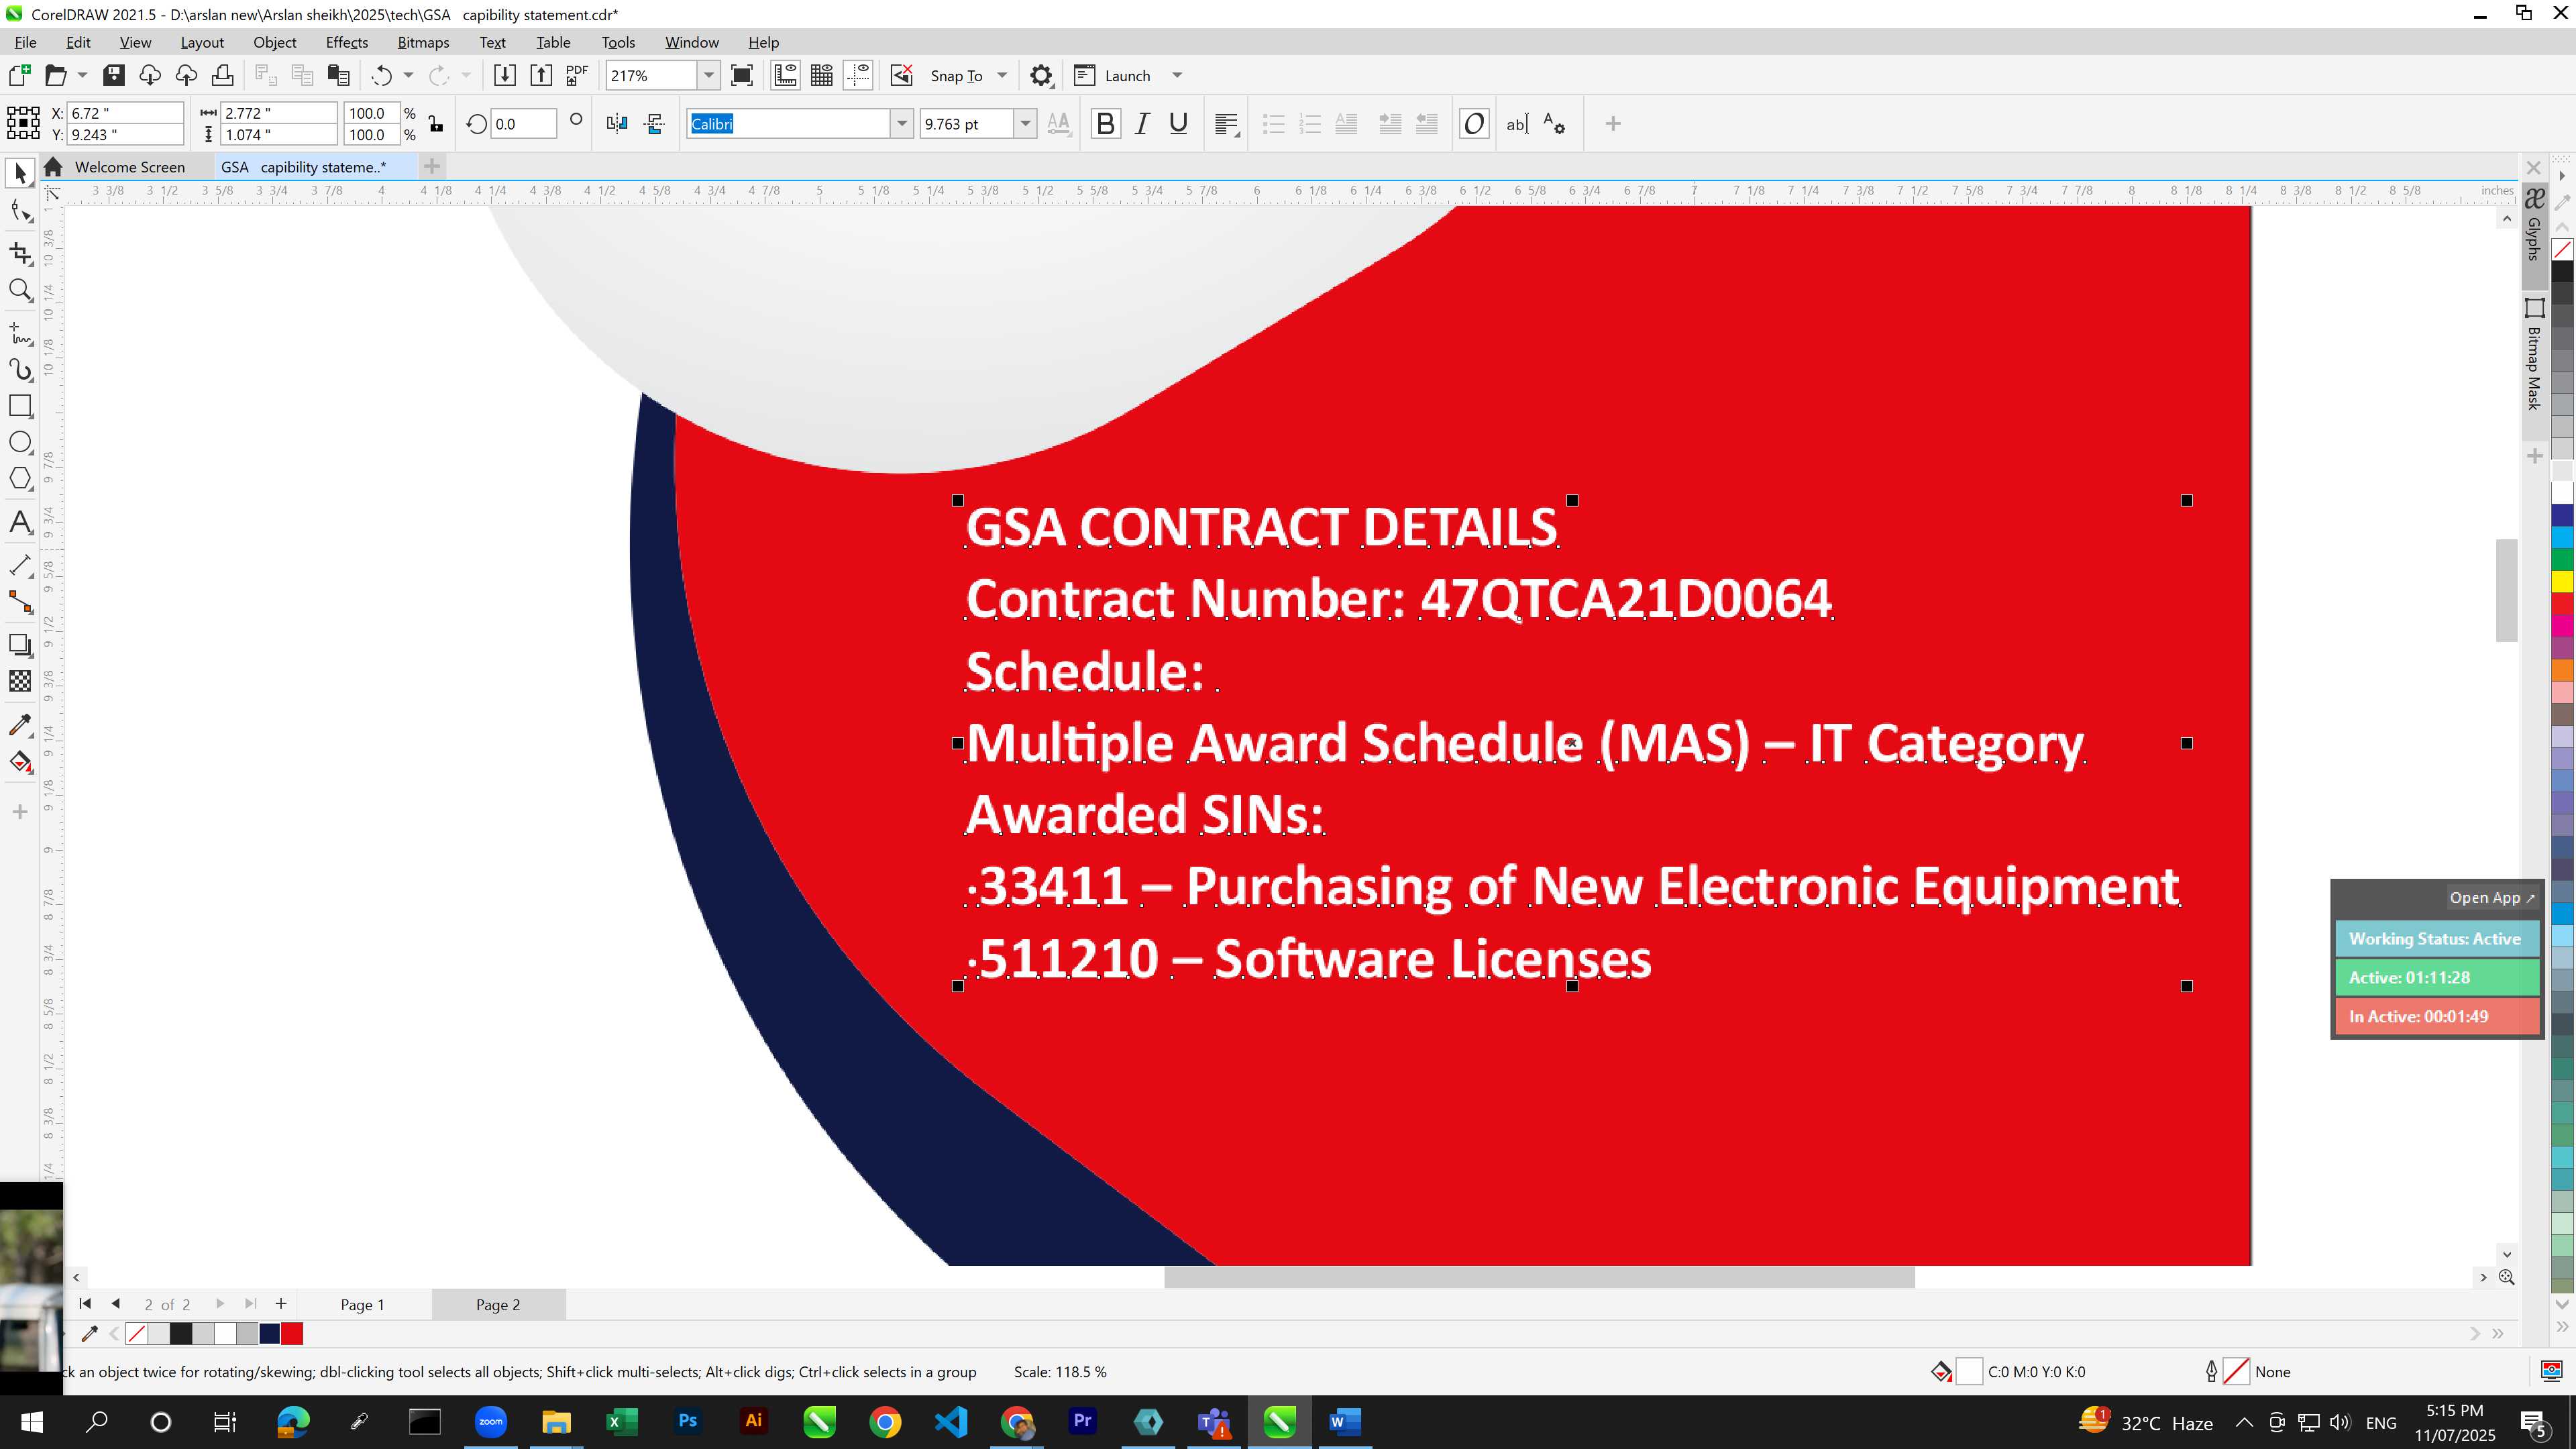This screenshot has height=1449, width=2576.
Task: Switch to the Welcome Screen tab
Action: coord(130,167)
